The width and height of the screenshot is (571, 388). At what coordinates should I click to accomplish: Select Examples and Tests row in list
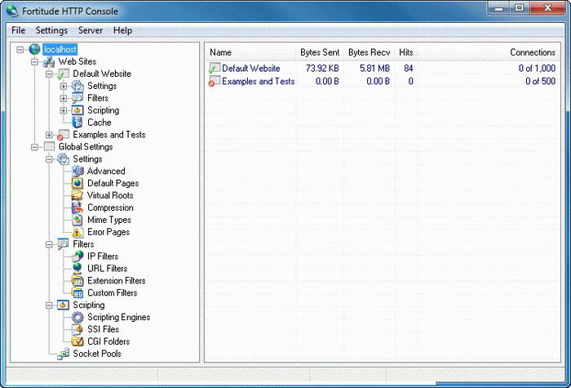click(x=383, y=81)
